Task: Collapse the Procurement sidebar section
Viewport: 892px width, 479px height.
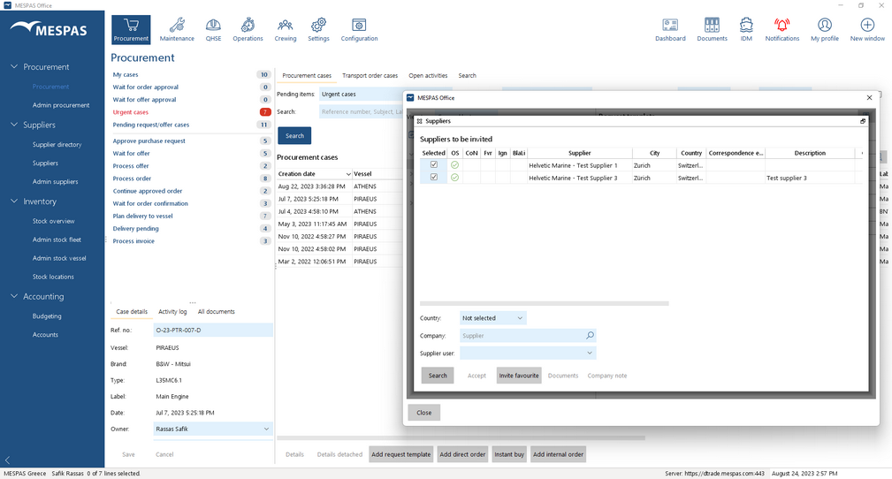Action: click(14, 66)
